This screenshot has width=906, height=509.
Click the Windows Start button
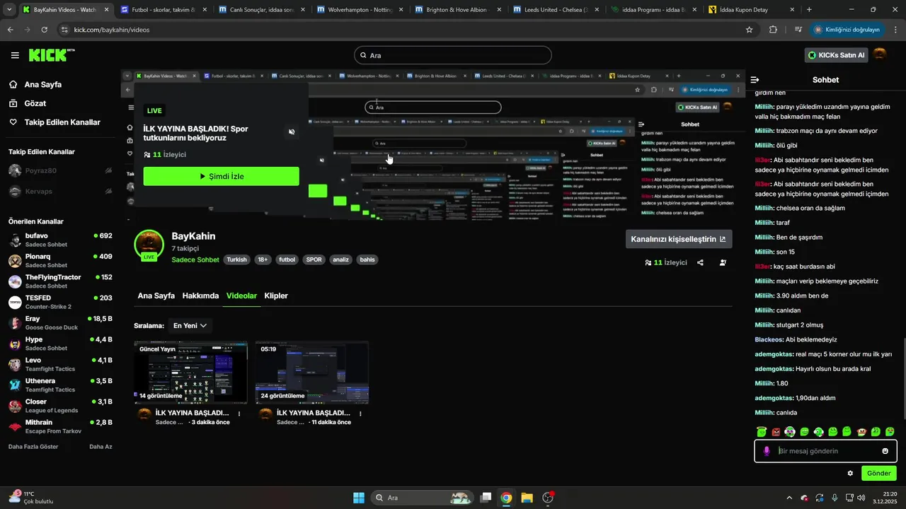pyautogui.click(x=358, y=498)
